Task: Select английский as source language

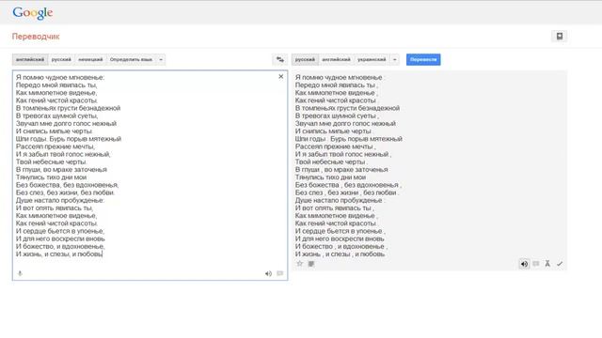Action: (30, 59)
